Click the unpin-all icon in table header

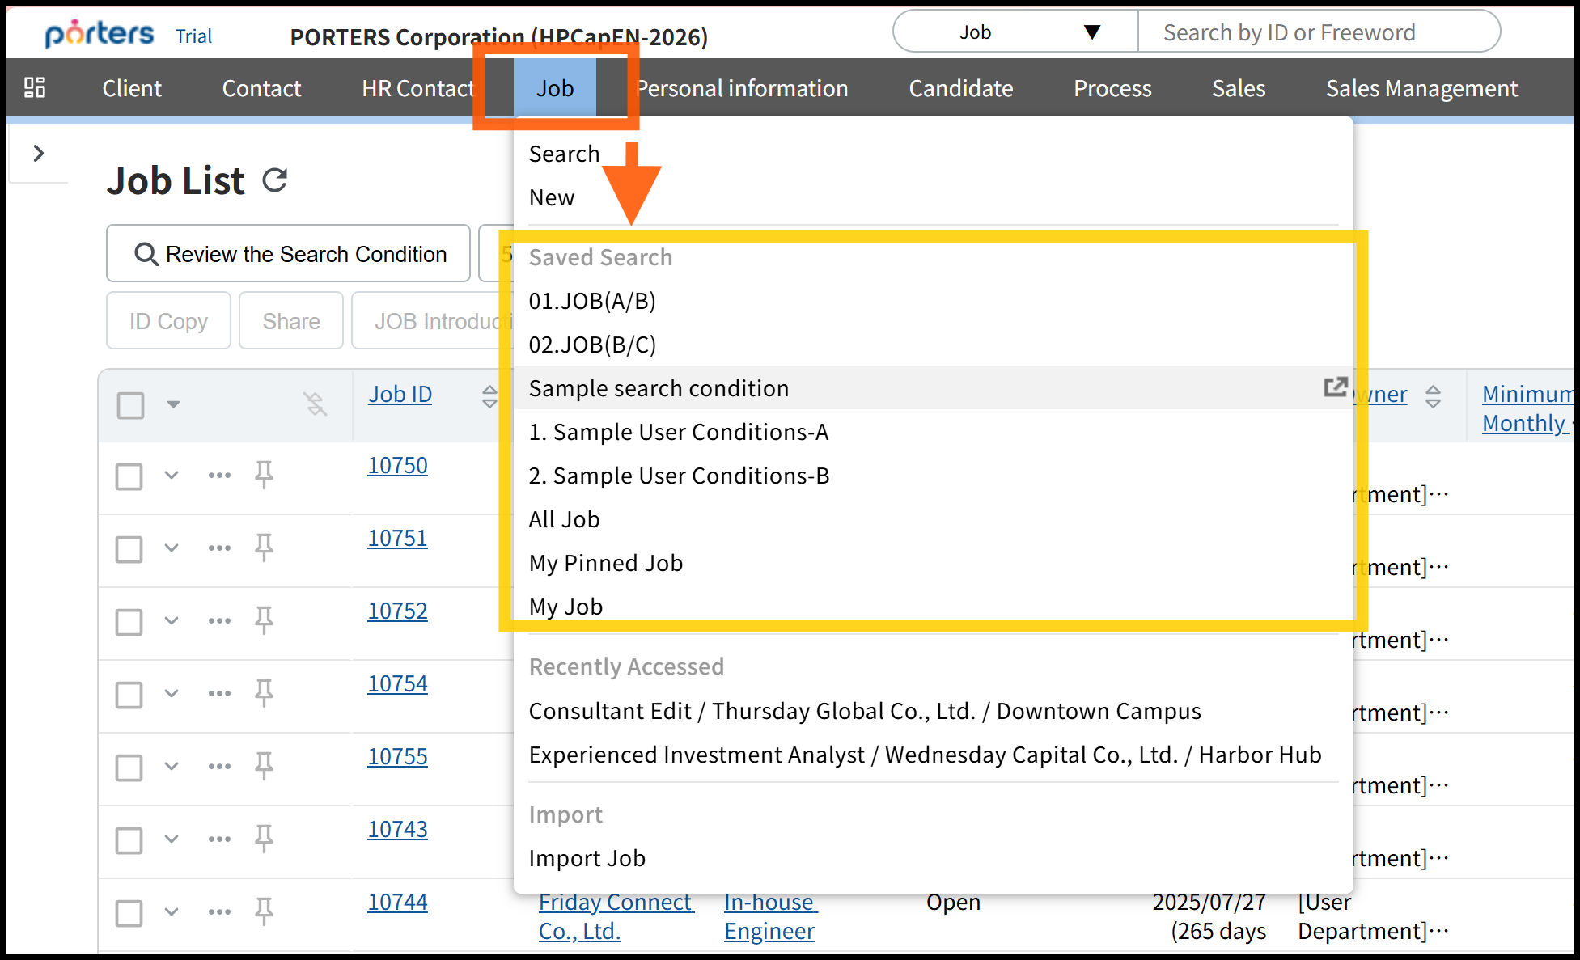[x=315, y=403]
